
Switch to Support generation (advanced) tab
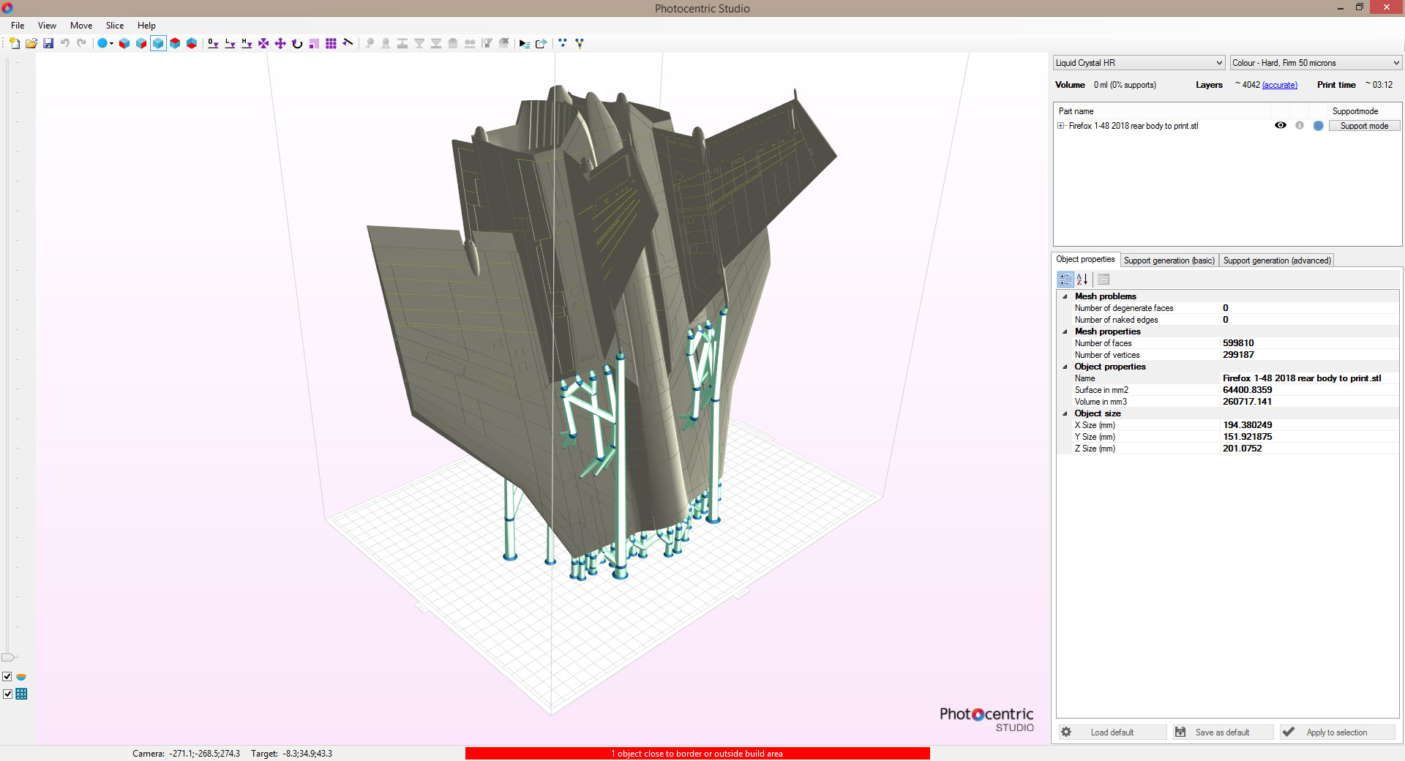click(x=1277, y=260)
